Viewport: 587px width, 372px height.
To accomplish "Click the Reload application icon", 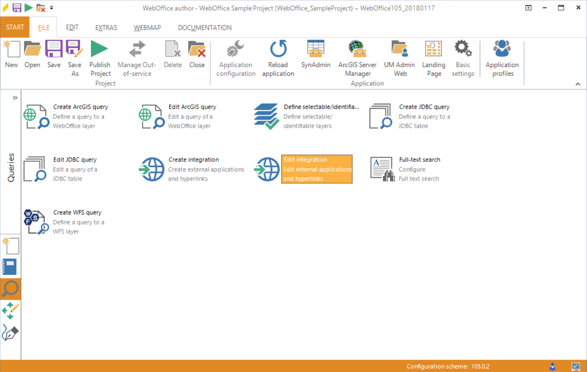I will click(x=278, y=49).
